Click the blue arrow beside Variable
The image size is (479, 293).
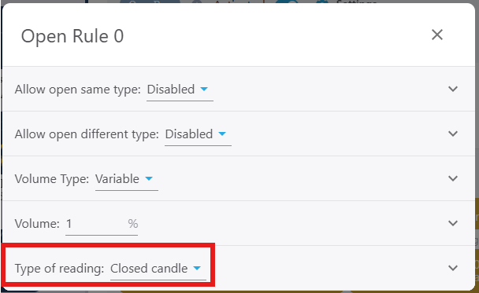[x=149, y=179]
